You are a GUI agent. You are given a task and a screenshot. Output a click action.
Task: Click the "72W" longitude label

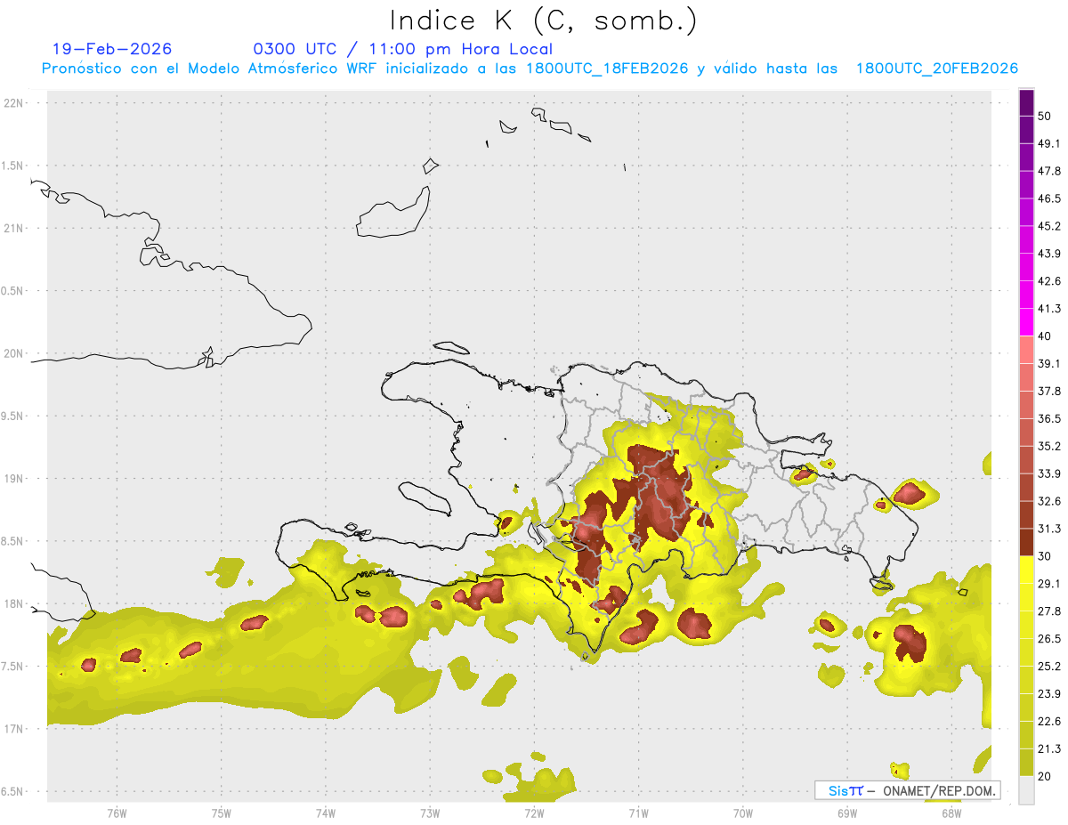[x=534, y=813]
